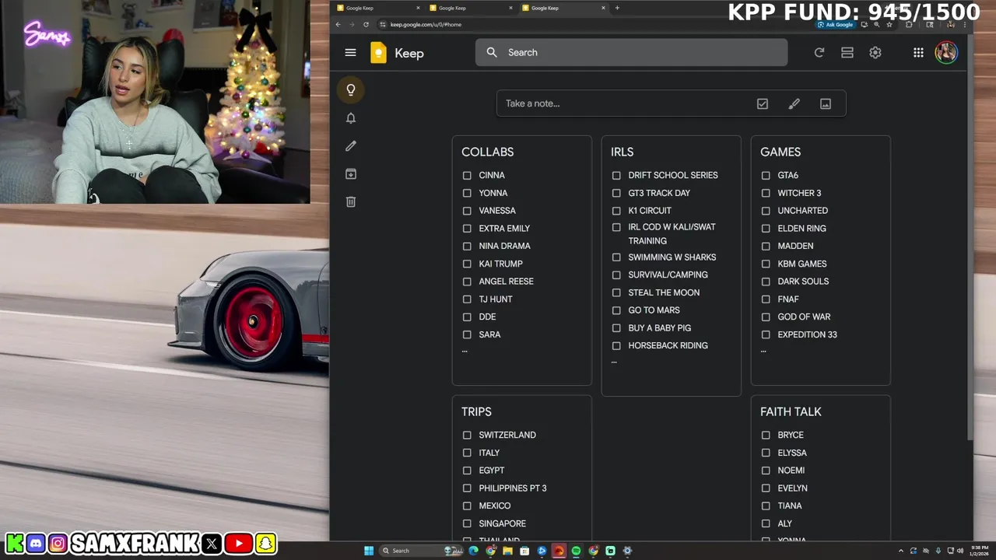Click the EXPEDITION 33 list item
The width and height of the screenshot is (996, 560).
(x=807, y=334)
